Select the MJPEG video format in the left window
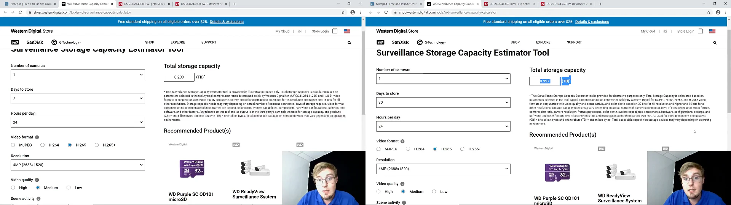The width and height of the screenshot is (731, 205). 13,145
